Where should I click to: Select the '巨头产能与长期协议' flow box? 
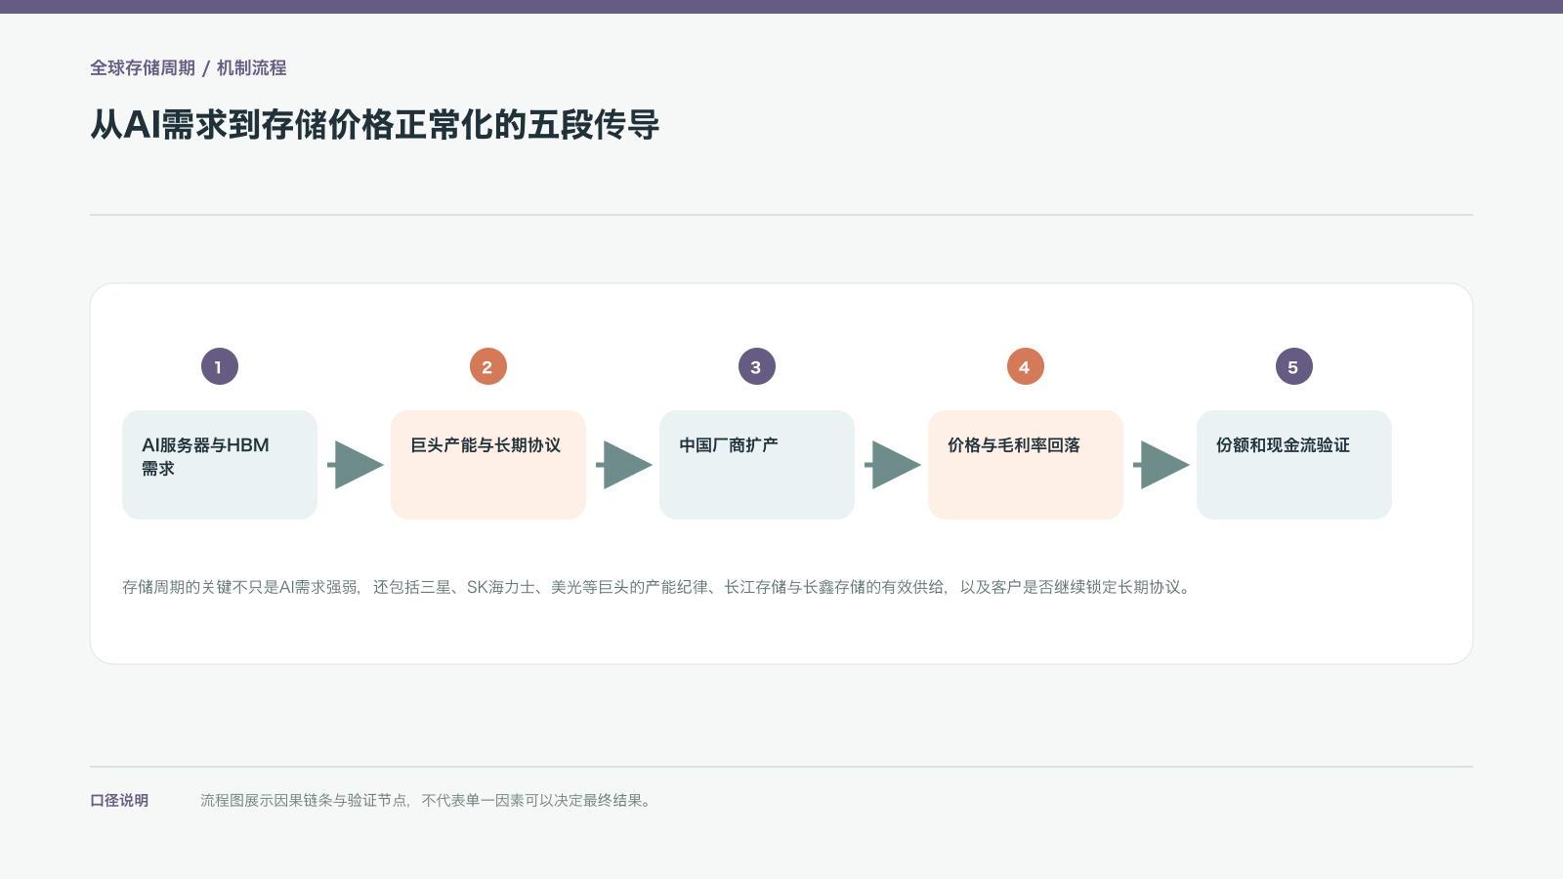coord(488,465)
